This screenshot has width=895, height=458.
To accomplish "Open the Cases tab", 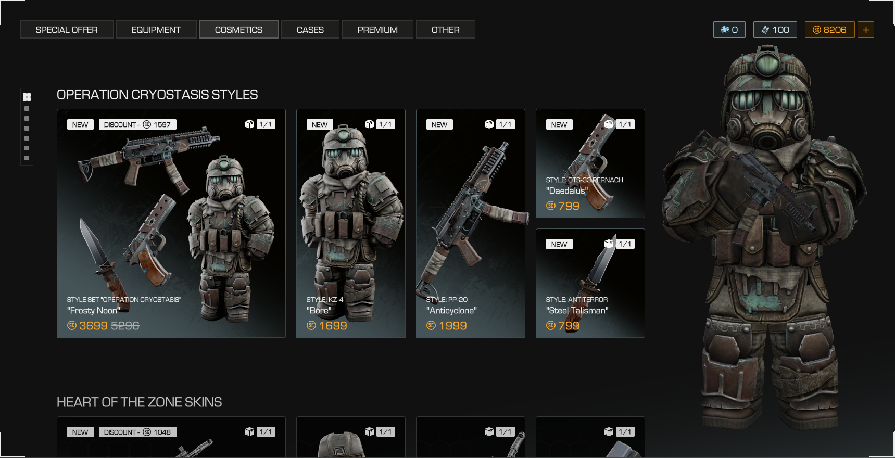I will tap(310, 30).
